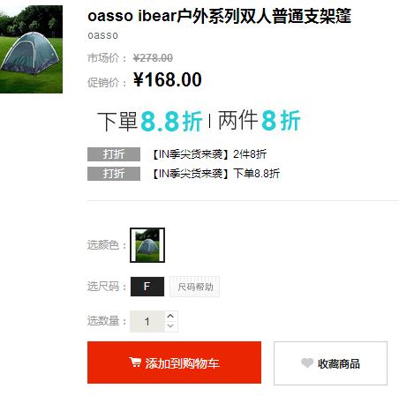This screenshot has width=399, height=396.
Task: Click the 下單8.8折 promotional banner
Action: tap(199, 121)
